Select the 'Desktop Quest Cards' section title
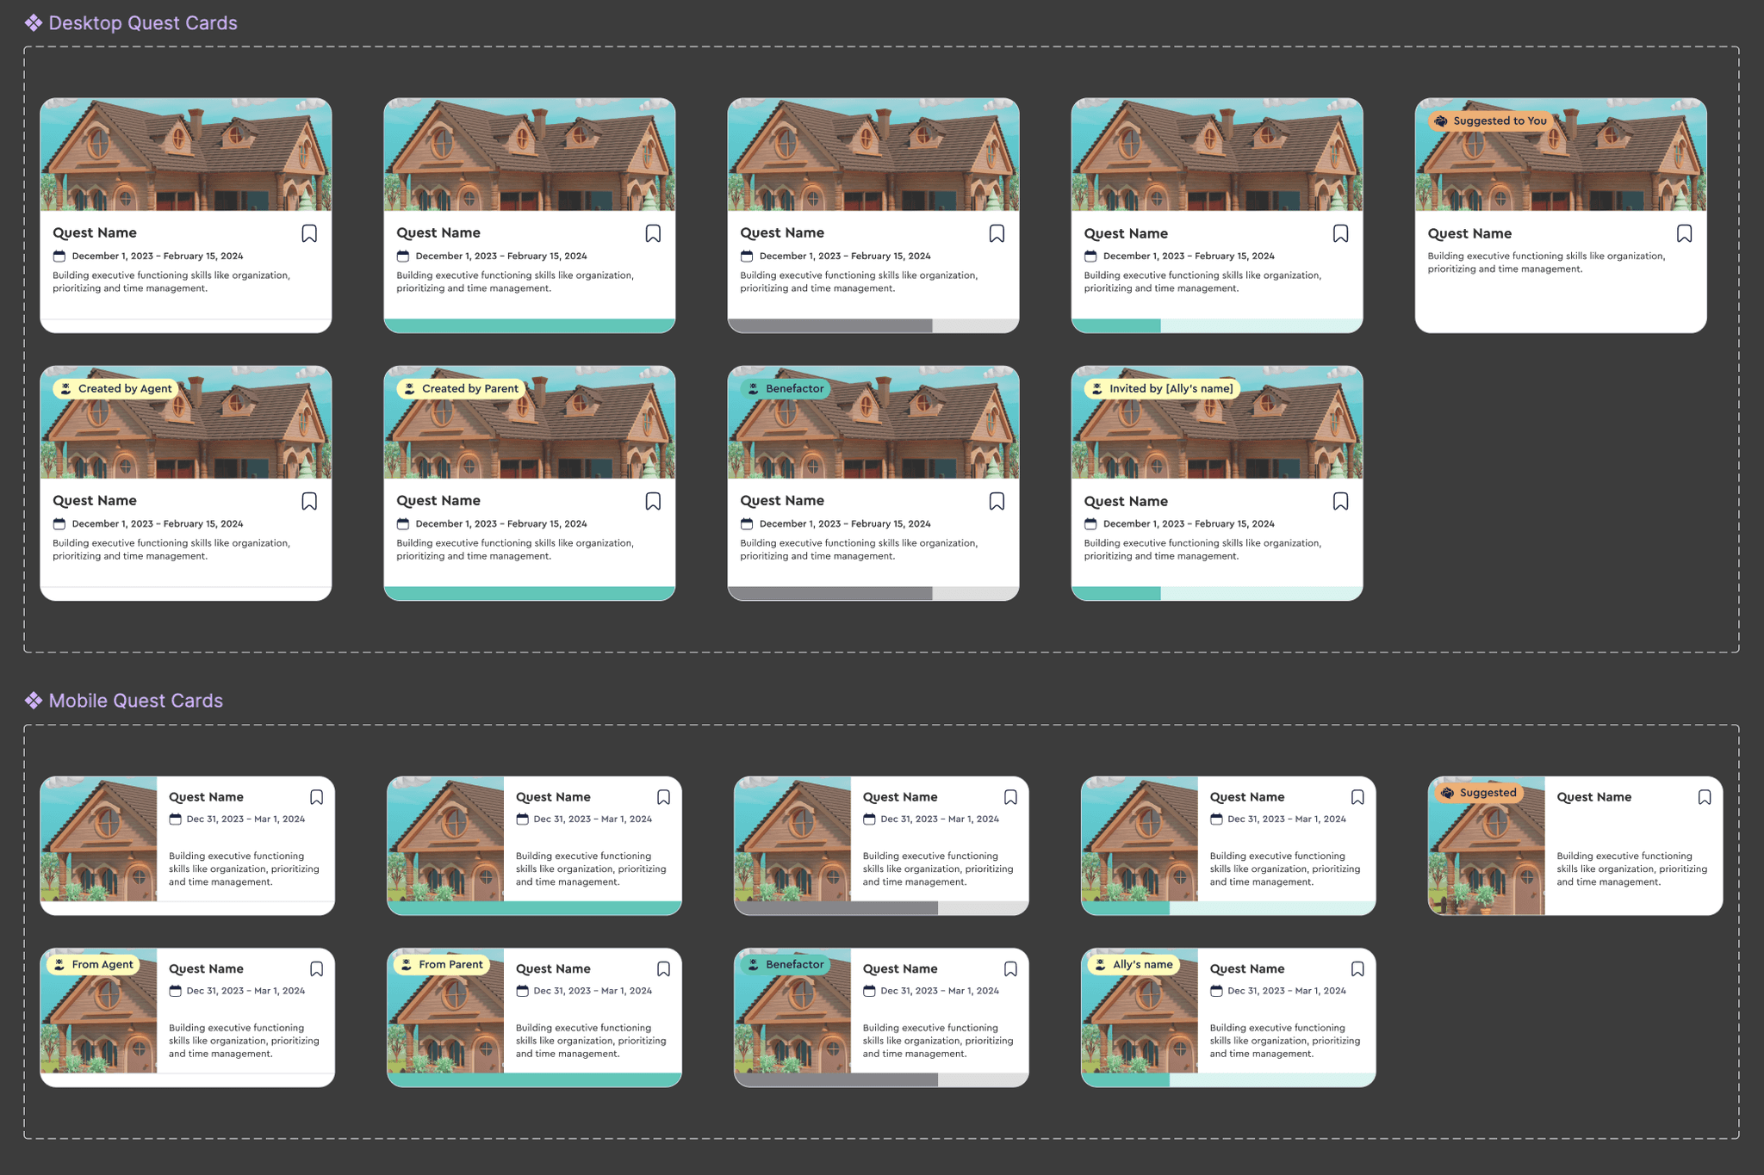1764x1175 pixels. click(x=143, y=23)
